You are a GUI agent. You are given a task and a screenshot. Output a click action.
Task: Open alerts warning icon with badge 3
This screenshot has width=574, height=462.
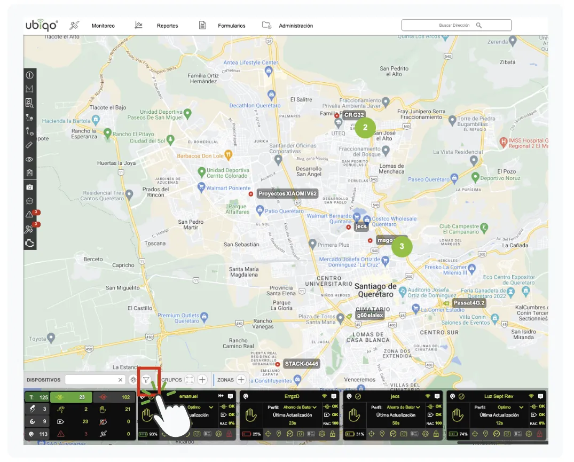click(x=30, y=215)
